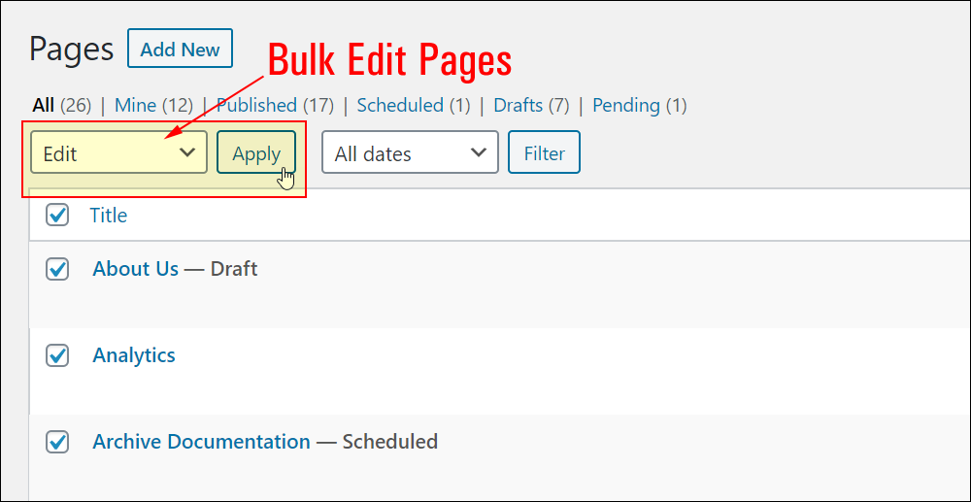Viewport: 971px width, 502px height.
Task: Apply the selected bulk action
Action: click(x=255, y=152)
